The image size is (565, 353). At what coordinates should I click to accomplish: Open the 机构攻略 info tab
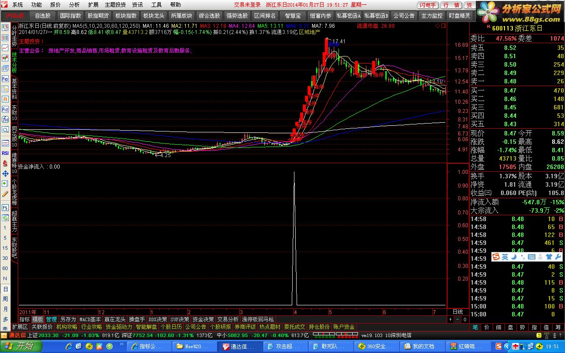67,327
